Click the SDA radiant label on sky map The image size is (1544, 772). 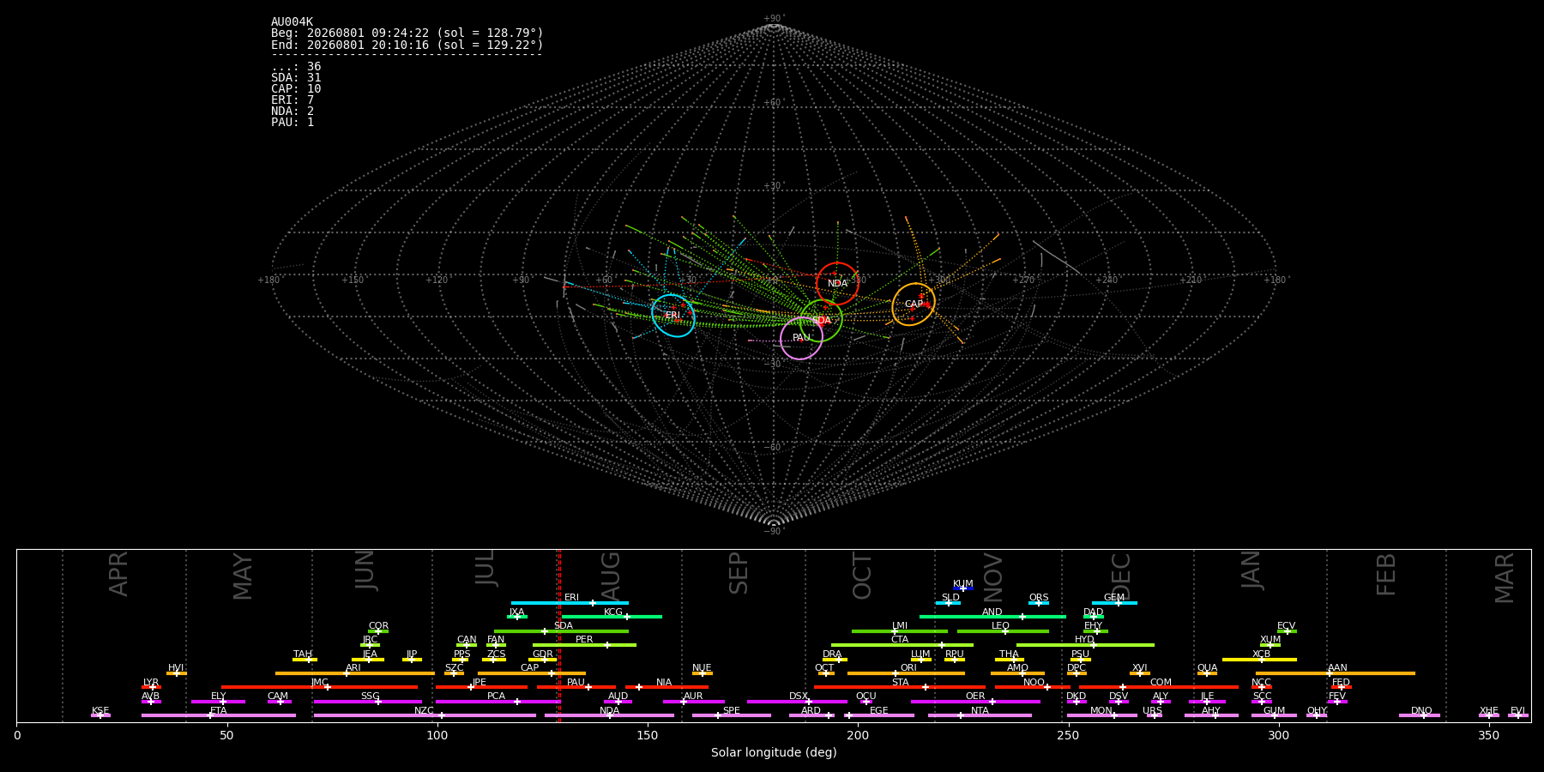tap(822, 321)
